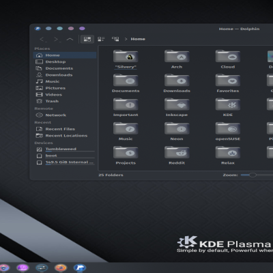Select the Projects folder
273x273 pixels.
click(126, 156)
